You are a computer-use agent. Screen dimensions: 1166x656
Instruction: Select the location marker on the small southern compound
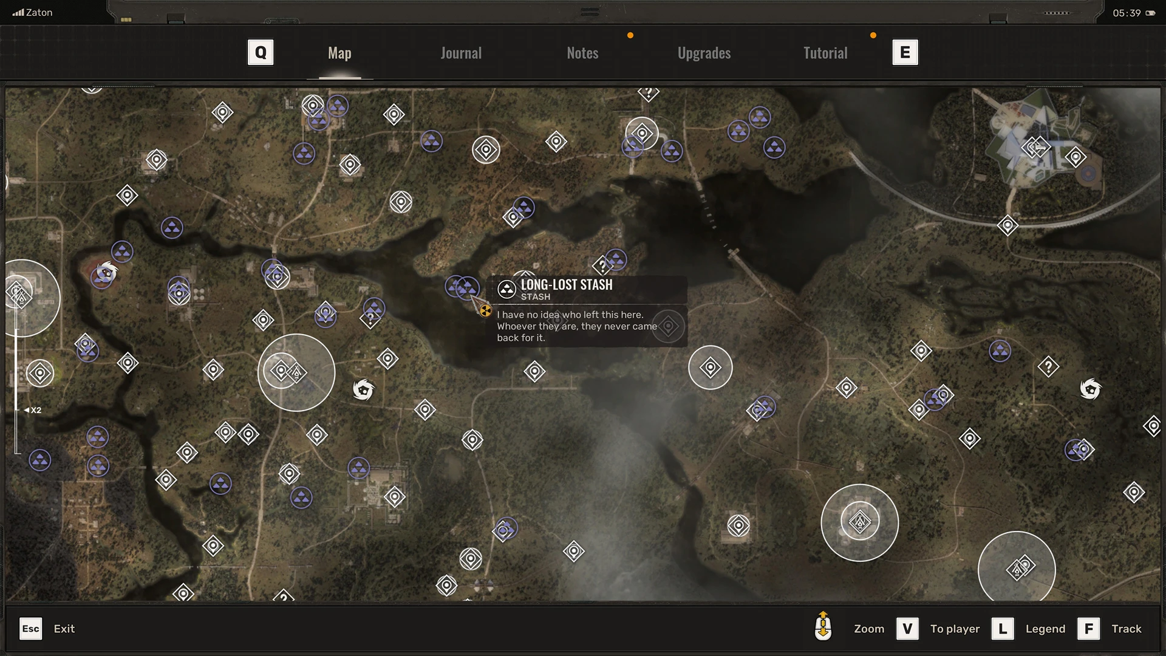point(738,525)
